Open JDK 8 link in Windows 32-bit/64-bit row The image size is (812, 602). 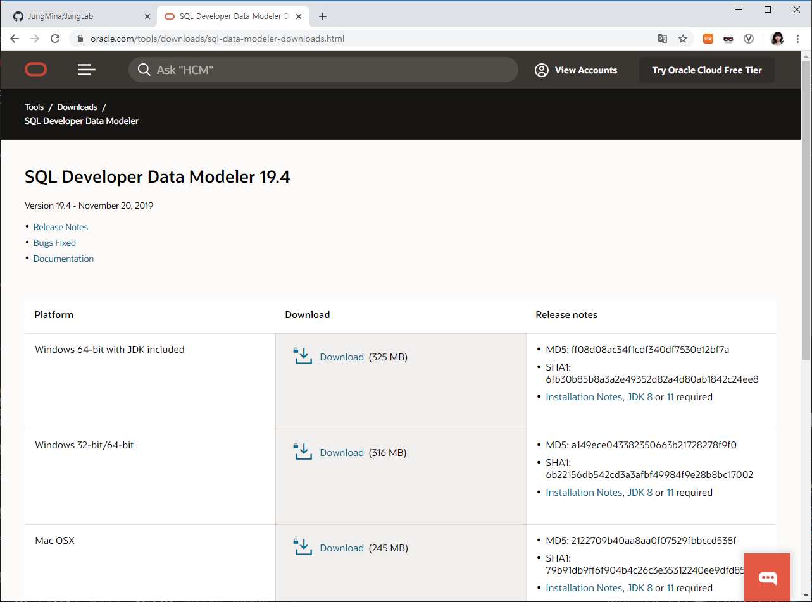coord(639,493)
